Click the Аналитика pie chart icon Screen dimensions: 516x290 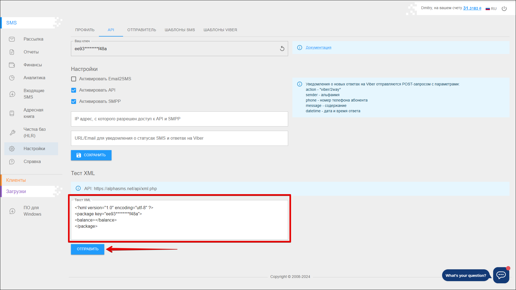point(12,78)
